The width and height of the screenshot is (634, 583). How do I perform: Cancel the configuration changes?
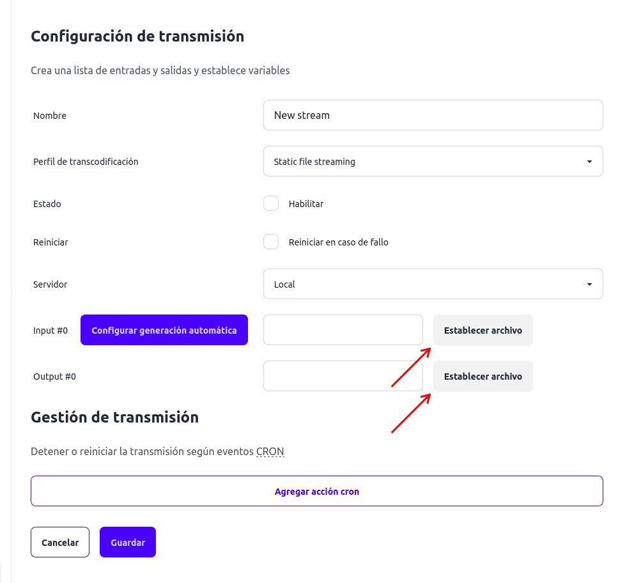(59, 542)
